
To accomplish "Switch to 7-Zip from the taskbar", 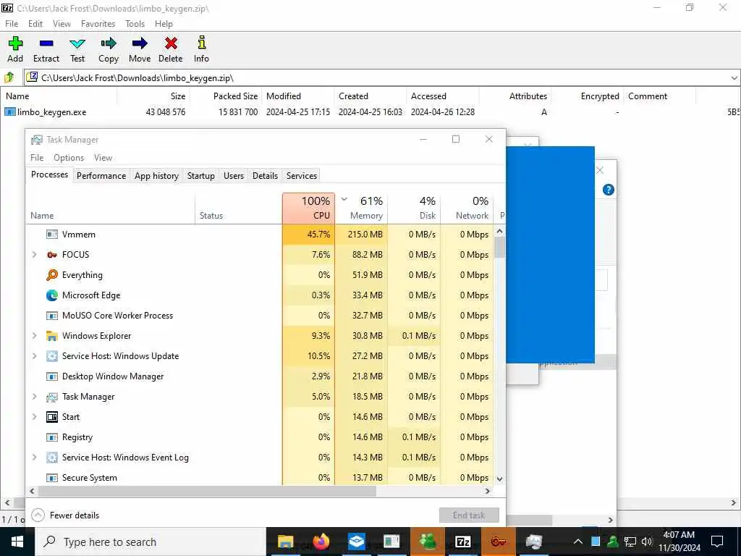I will (x=462, y=542).
